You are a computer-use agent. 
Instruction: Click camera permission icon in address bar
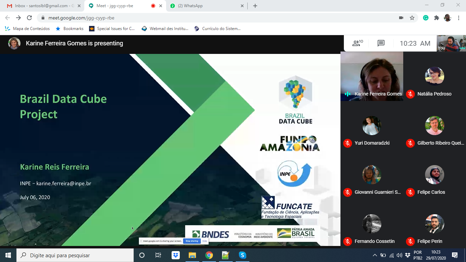pyautogui.click(x=401, y=18)
